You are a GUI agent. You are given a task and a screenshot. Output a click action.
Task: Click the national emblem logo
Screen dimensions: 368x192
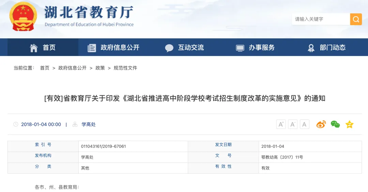(x=23, y=16)
